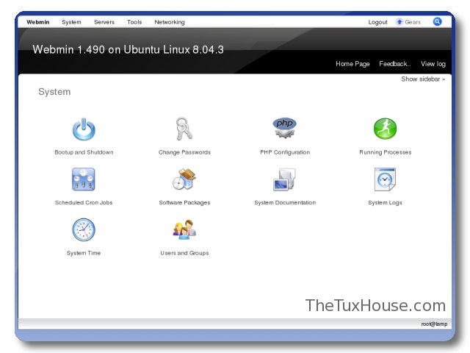Viewport: 470px width, 353px height.
Task: Click root@lamp in the status bar
Action: tap(434, 324)
